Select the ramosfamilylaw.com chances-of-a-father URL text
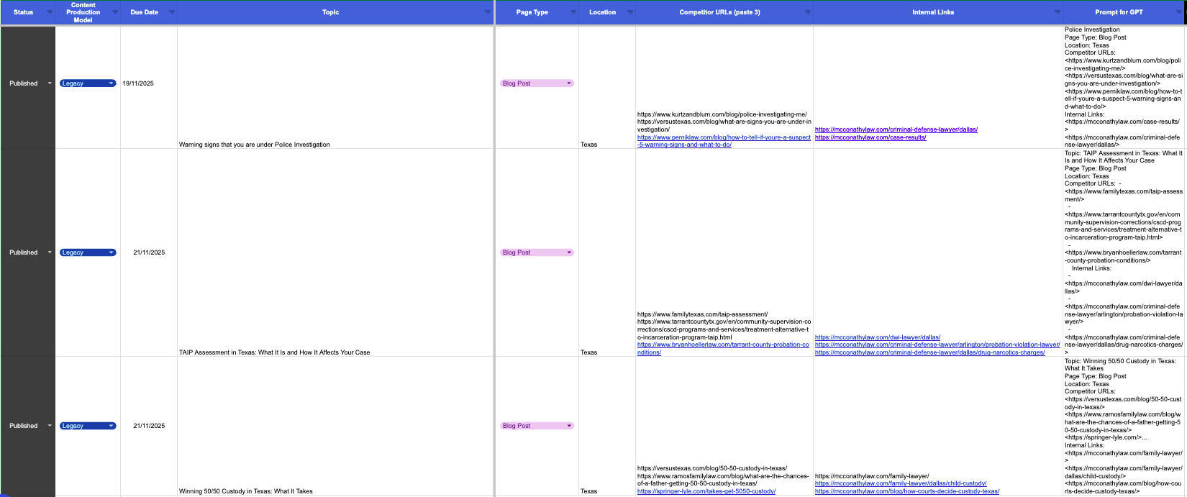The width and height of the screenshot is (1187, 497). point(723,480)
